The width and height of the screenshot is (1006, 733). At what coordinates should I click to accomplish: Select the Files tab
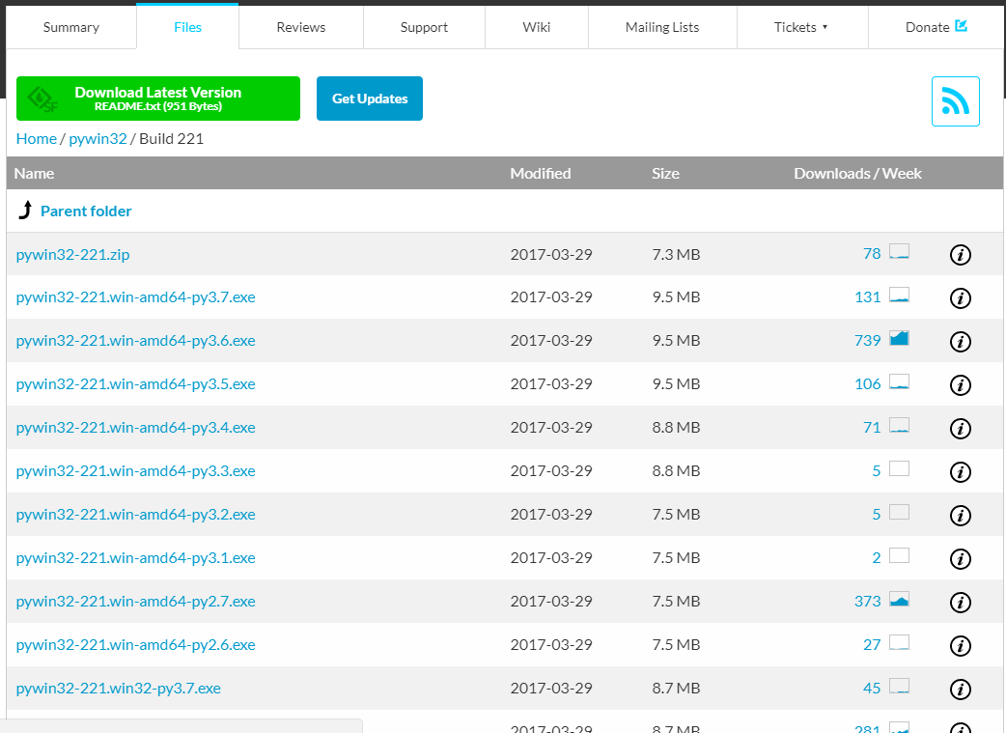point(187,27)
